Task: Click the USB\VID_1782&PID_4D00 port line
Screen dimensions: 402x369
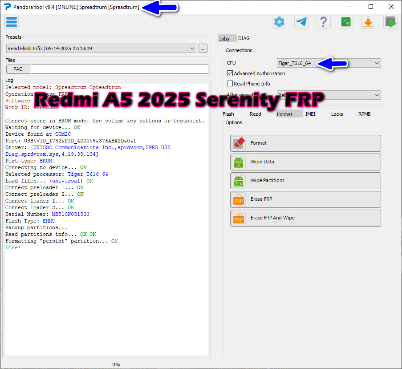Action: coord(71,141)
